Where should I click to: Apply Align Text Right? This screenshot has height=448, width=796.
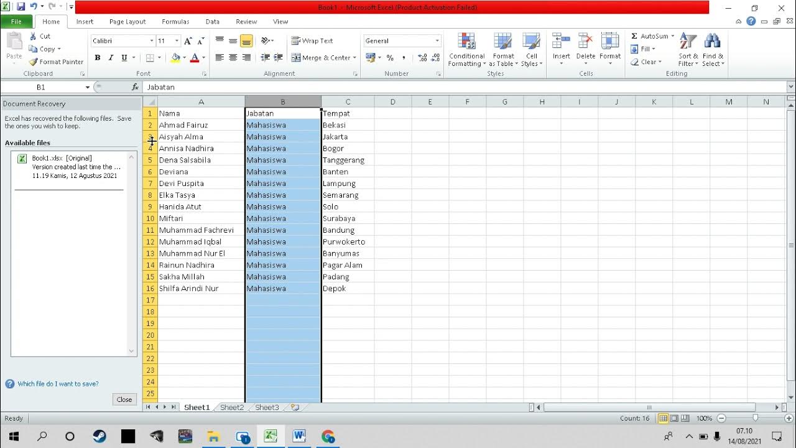(247, 57)
